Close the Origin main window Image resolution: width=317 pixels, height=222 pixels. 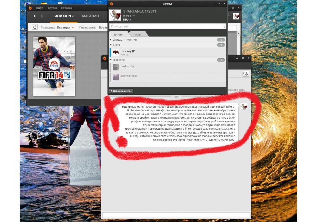pyautogui.click(x=239, y=8)
